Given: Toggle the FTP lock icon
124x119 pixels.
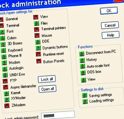Looking at the screenshot, I should 5,81.
